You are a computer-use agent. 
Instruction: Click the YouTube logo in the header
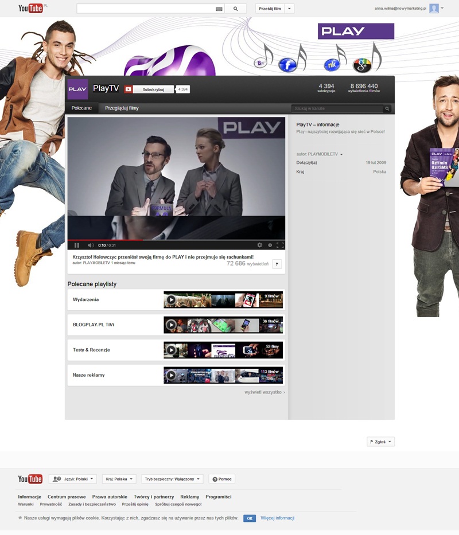click(x=31, y=8)
